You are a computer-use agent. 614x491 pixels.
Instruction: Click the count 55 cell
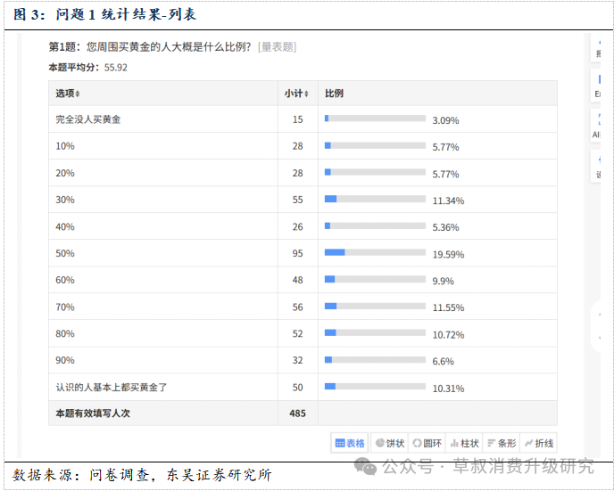(x=297, y=200)
